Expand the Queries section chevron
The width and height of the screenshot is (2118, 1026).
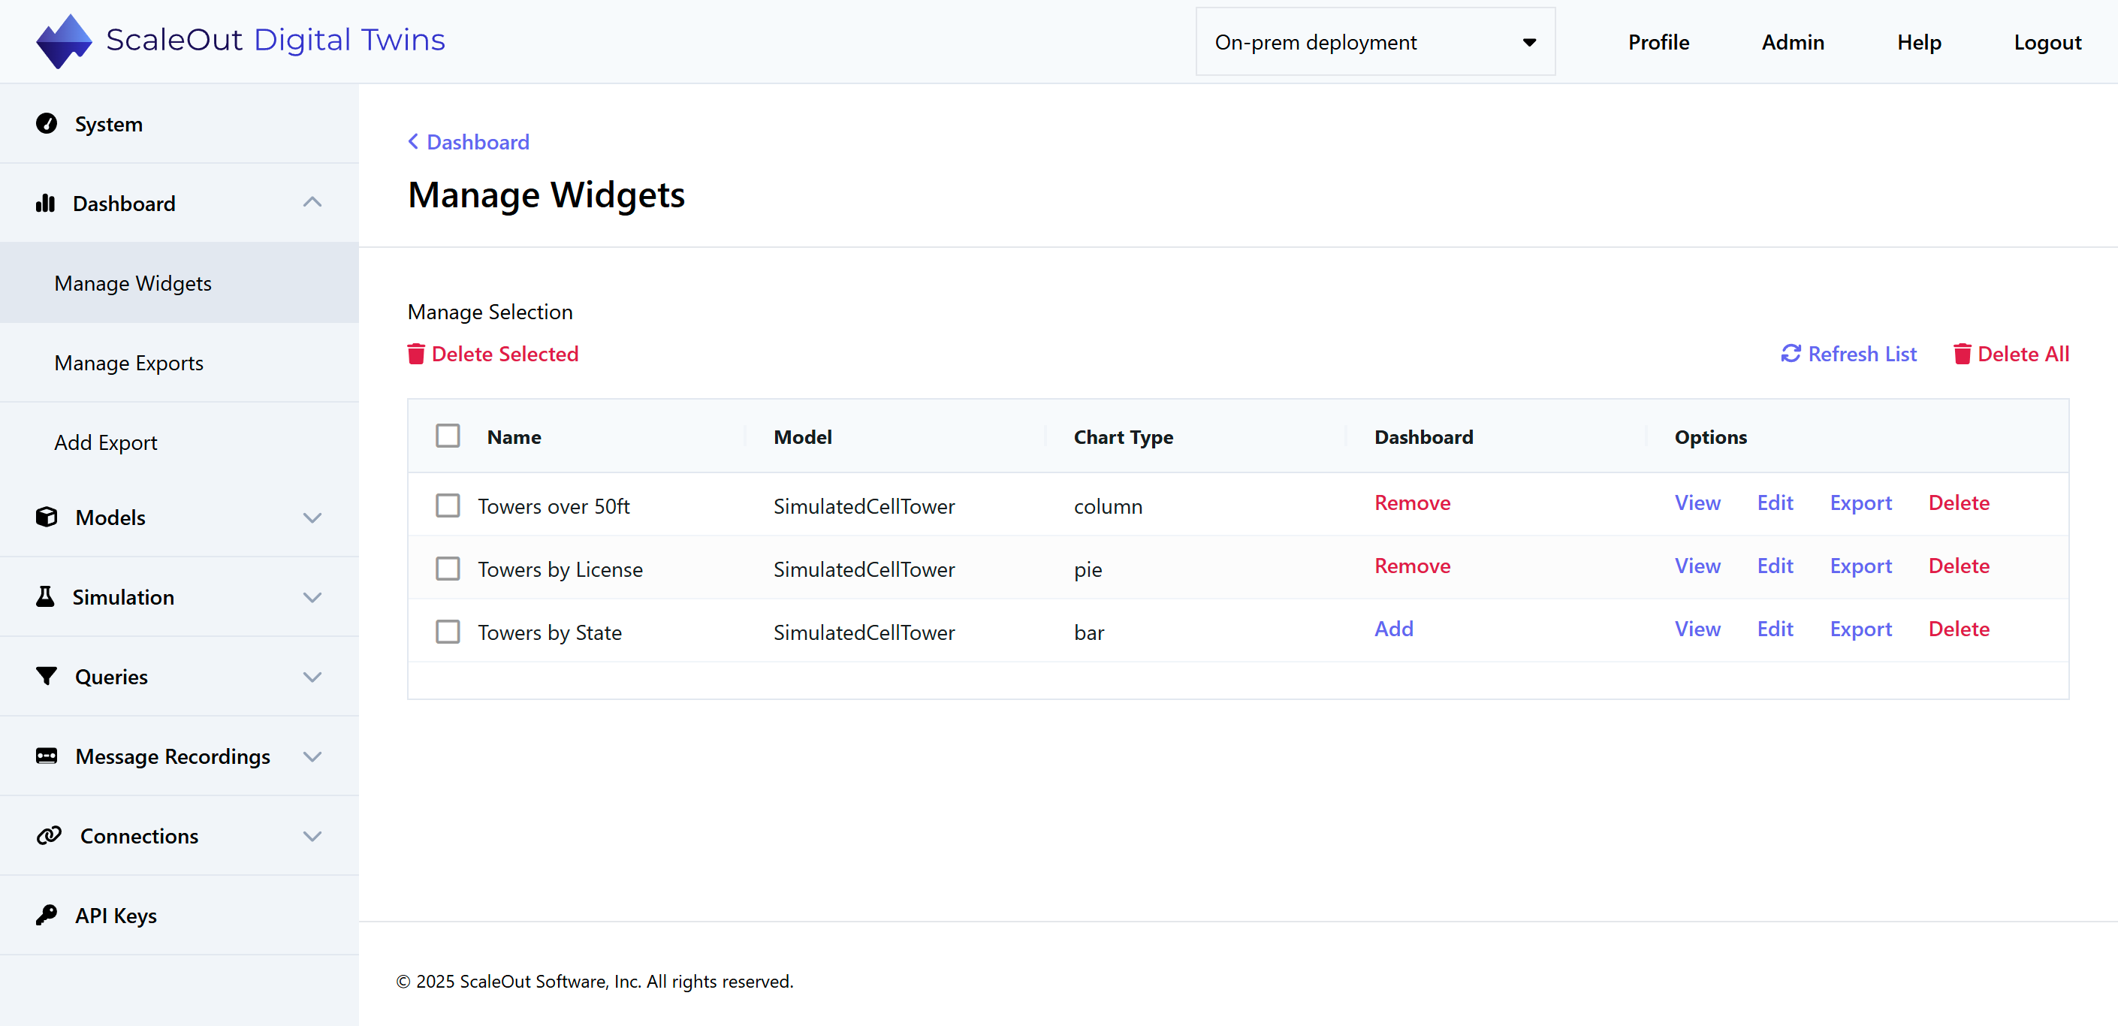click(312, 677)
